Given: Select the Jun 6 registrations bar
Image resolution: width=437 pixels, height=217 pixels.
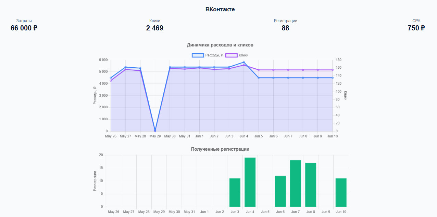Looking at the screenshot, I should (280, 191).
